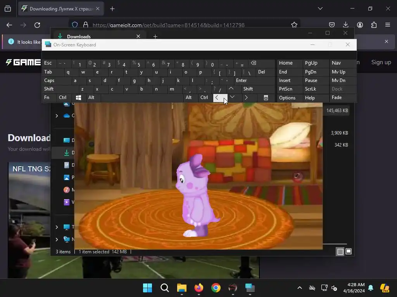
Task: Click the Enter key on On-Screen Keyboard
Action: point(254,80)
